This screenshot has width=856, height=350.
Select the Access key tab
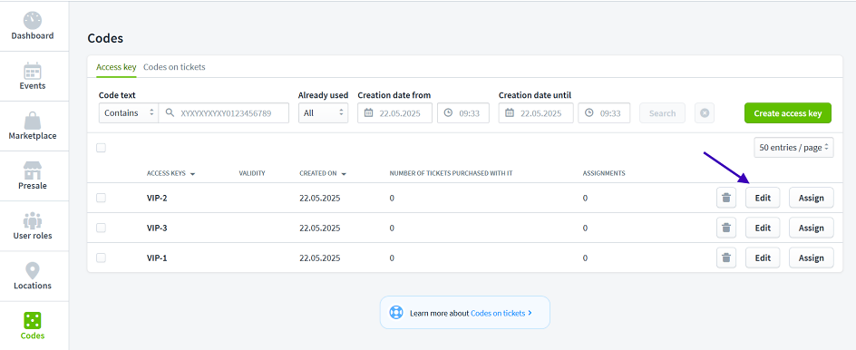pyautogui.click(x=116, y=67)
